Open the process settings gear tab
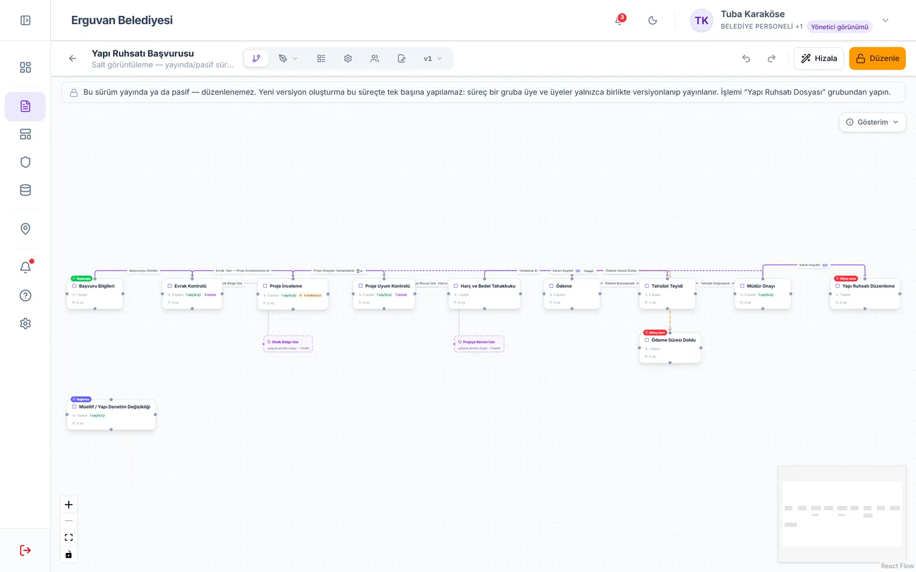This screenshot has height=572, width=916. coord(348,58)
